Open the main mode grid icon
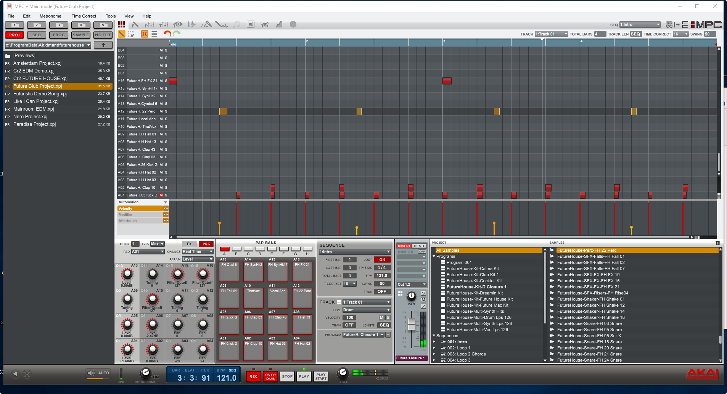 pos(121,24)
